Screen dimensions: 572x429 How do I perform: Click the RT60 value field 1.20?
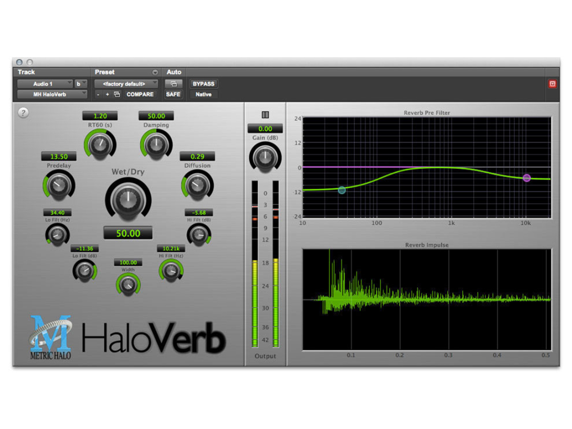point(100,116)
